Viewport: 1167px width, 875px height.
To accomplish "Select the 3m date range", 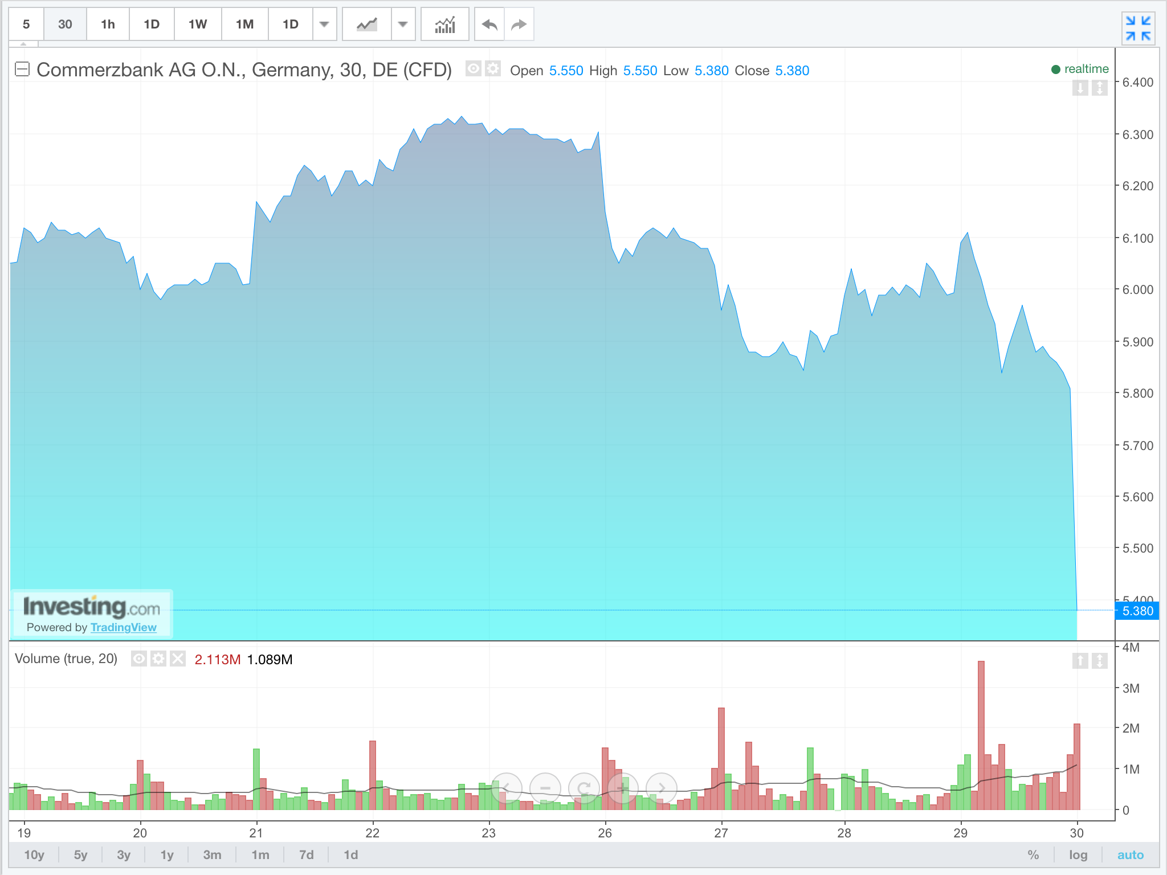I will (x=212, y=854).
